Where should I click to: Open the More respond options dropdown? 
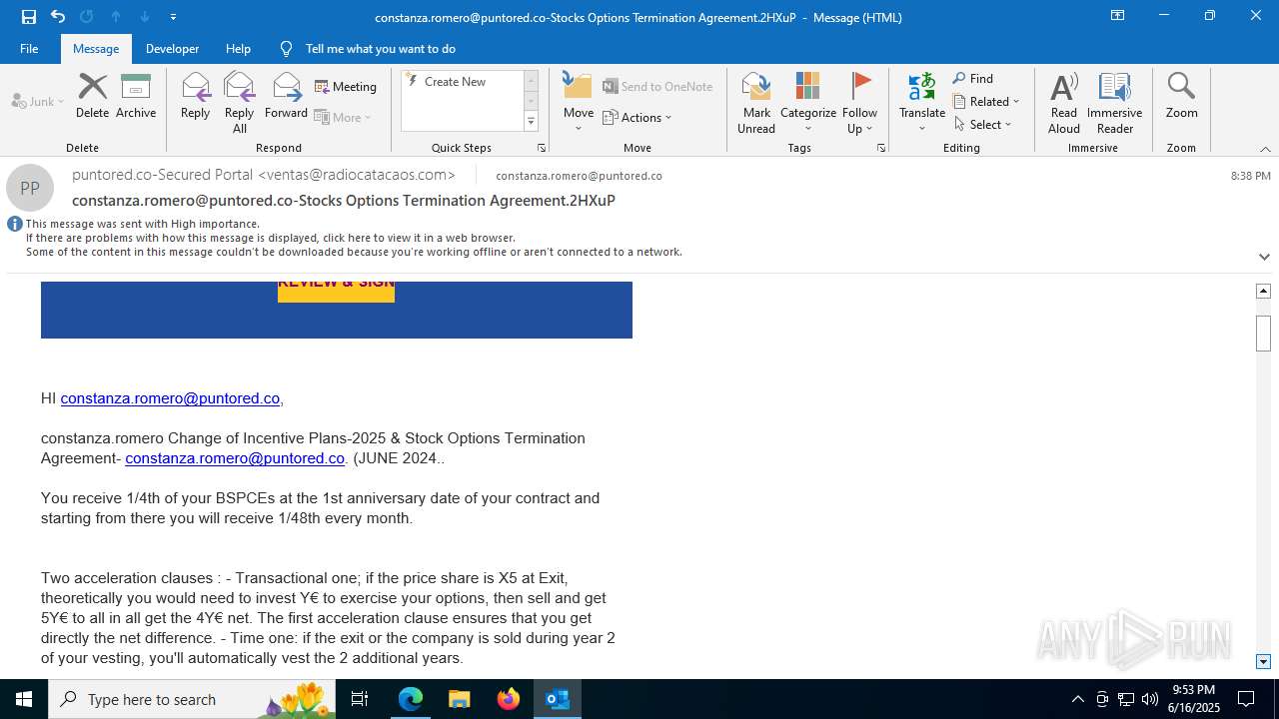pos(343,117)
